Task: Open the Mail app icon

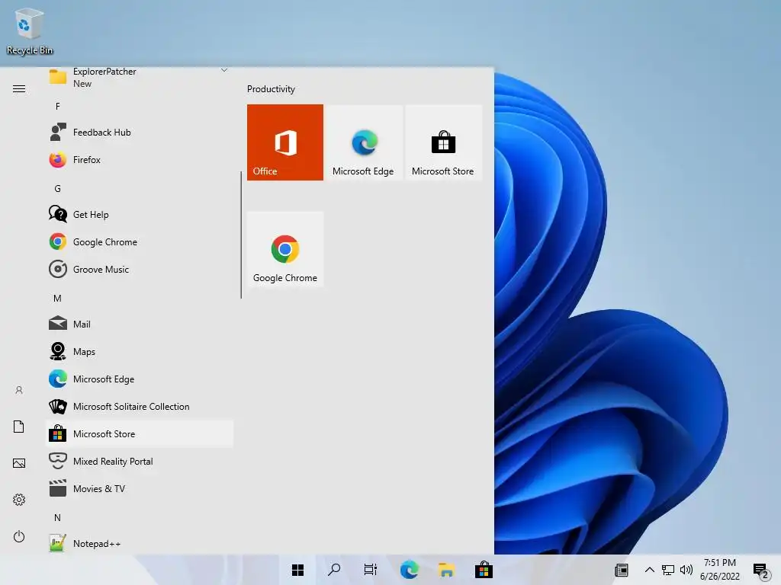Action: point(58,324)
